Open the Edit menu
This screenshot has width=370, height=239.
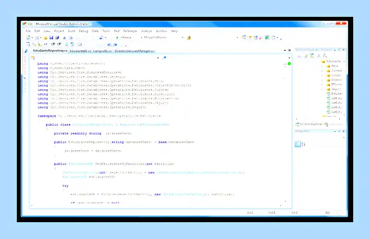pyautogui.click(x=37, y=31)
